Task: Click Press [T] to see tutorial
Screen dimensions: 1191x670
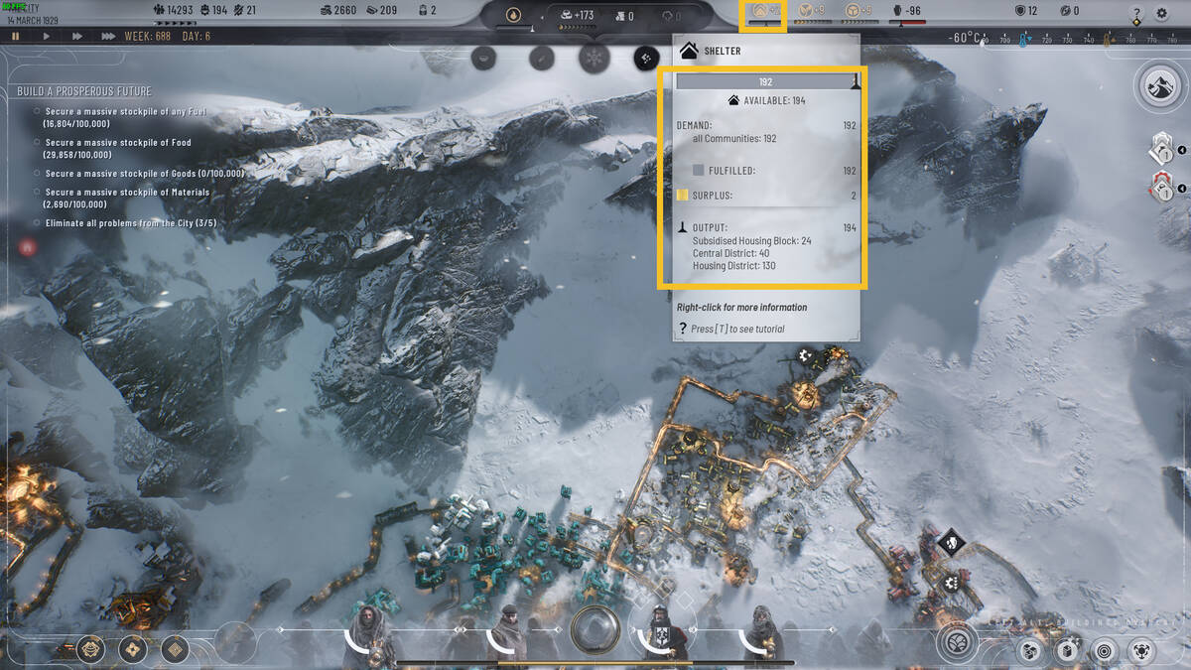Action: tap(737, 329)
